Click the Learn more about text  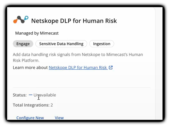point(30,67)
